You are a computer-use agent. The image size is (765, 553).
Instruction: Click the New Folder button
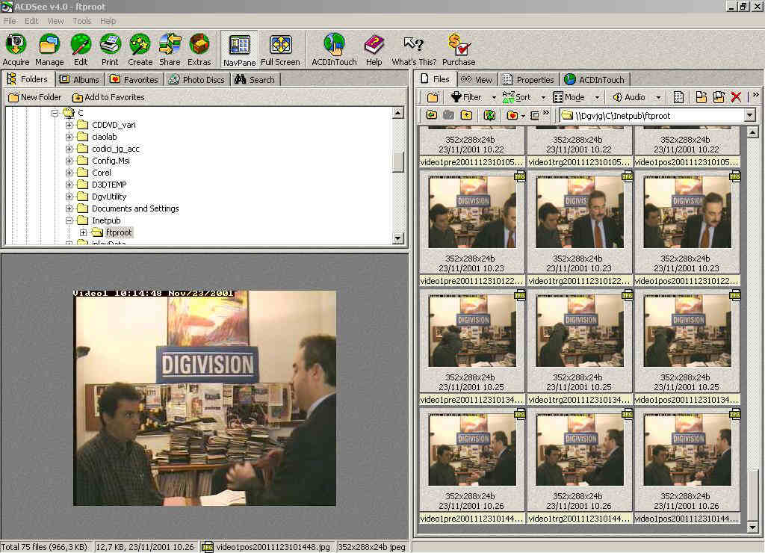point(34,97)
